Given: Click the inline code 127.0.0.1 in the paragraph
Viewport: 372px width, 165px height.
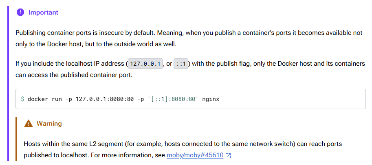Looking at the screenshot, I should pos(145,64).
